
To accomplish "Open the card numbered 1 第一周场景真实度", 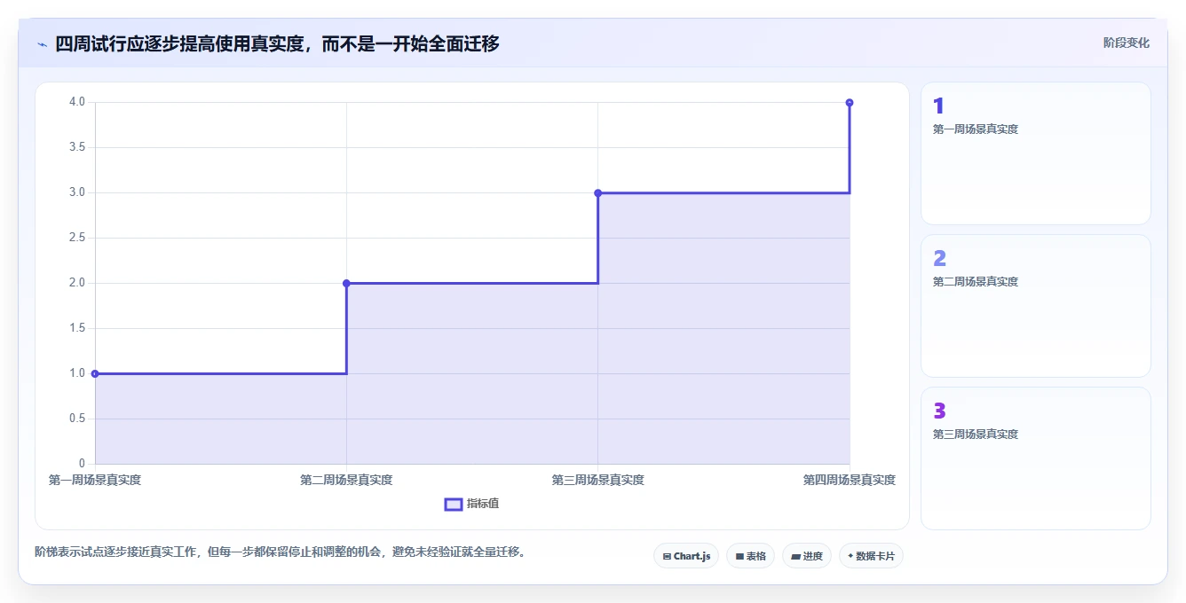I will 1036,153.
